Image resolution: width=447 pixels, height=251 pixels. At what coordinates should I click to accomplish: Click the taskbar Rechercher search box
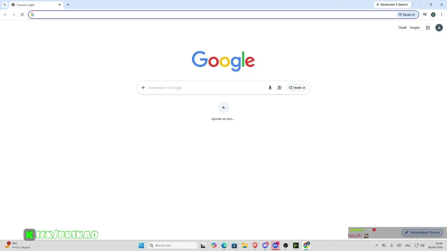(x=173, y=246)
